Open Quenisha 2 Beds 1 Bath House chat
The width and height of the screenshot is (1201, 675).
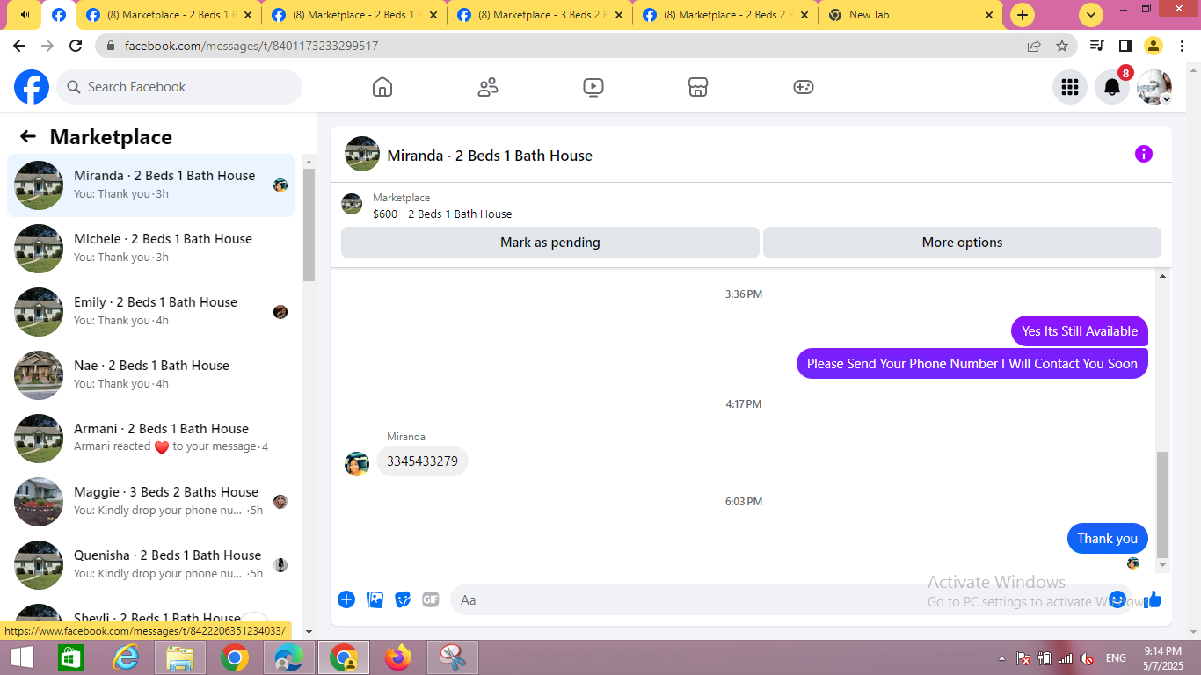(x=150, y=565)
